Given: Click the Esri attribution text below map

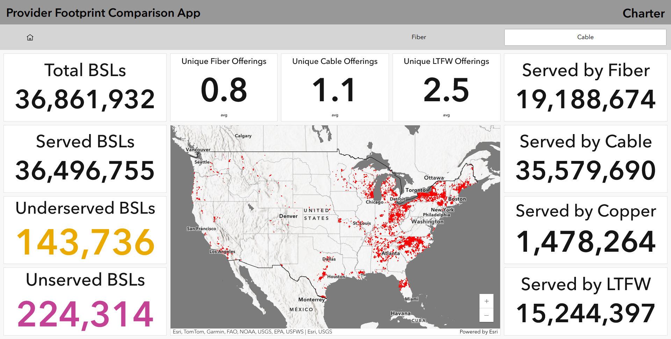Looking at the screenshot, I should pyautogui.click(x=252, y=332).
